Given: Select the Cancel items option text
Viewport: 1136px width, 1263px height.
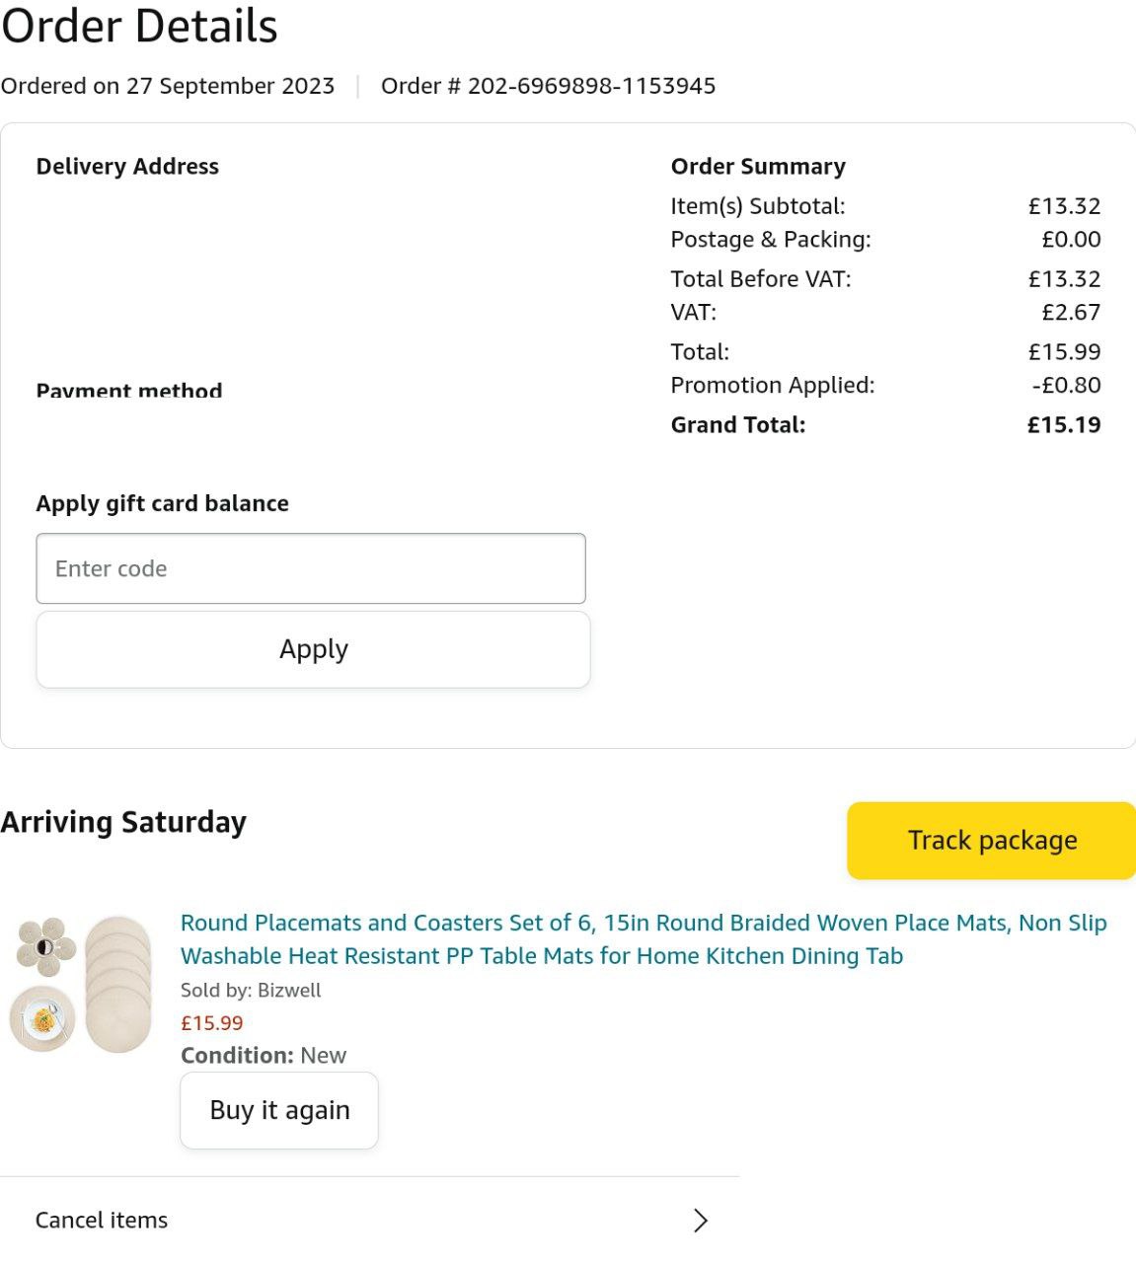Looking at the screenshot, I should coord(102,1221).
